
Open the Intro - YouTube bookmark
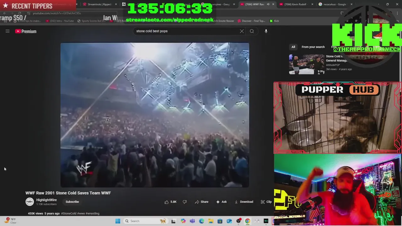click(60, 21)
